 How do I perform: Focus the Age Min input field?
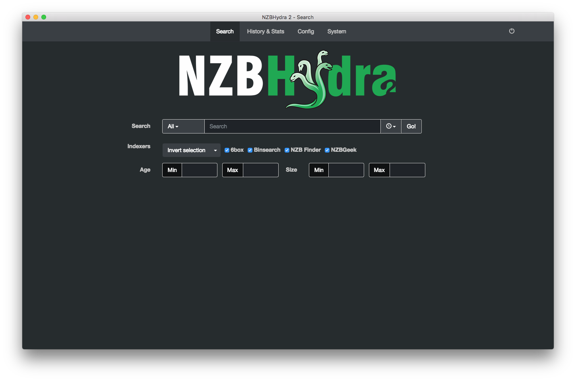(x=199, y=170)
